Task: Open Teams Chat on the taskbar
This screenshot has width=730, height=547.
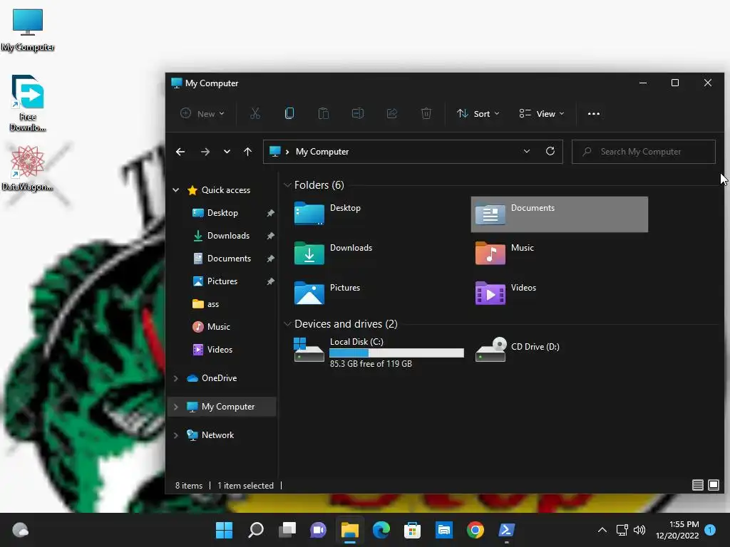Action: (x=318, y=530)
